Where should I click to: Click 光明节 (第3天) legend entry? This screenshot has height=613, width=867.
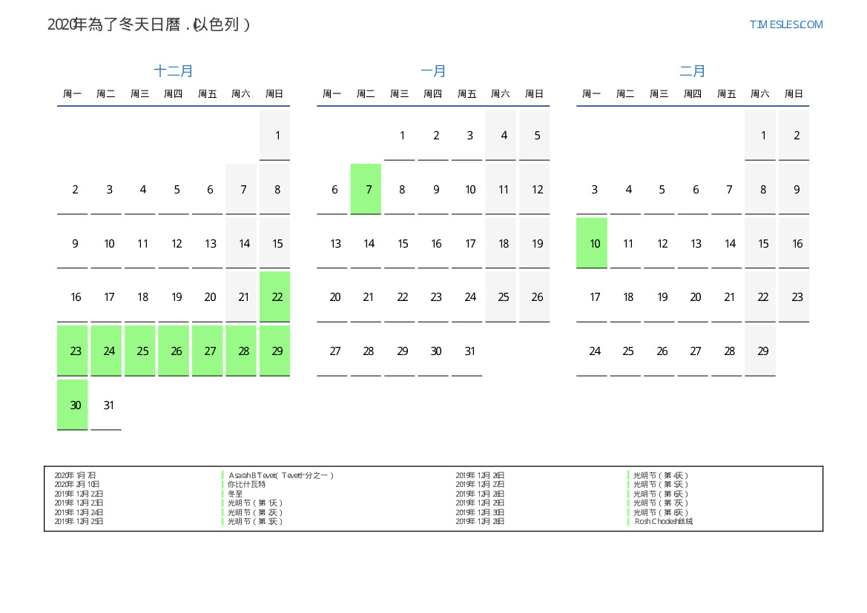(255, 521)
